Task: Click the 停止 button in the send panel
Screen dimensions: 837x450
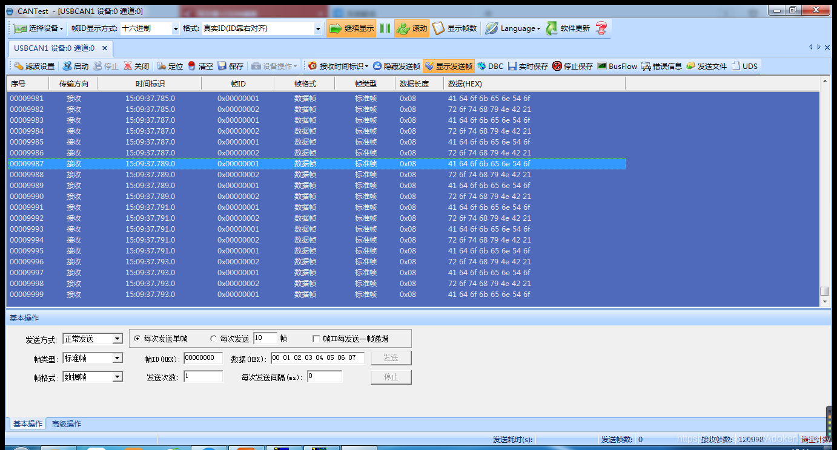Action: [391, 377]
